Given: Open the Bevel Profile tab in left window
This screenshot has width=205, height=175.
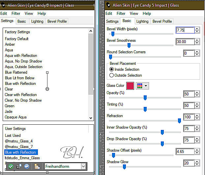Looking at the screenshot, I should click(57, 21).
